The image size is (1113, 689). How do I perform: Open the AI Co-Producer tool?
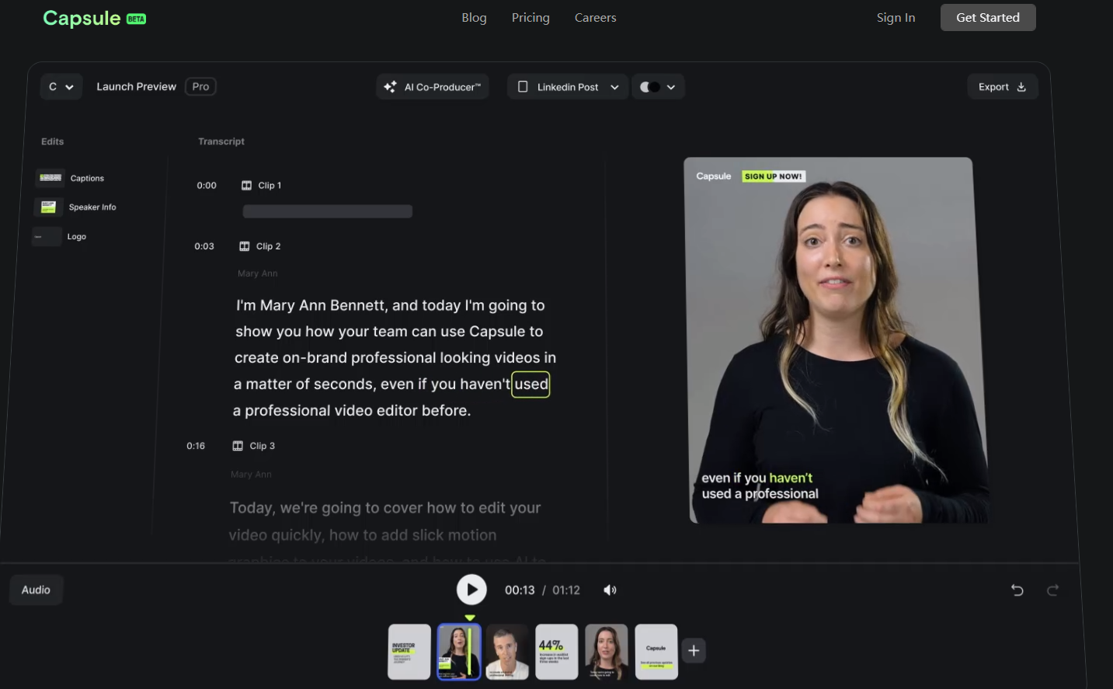[433, 87]
